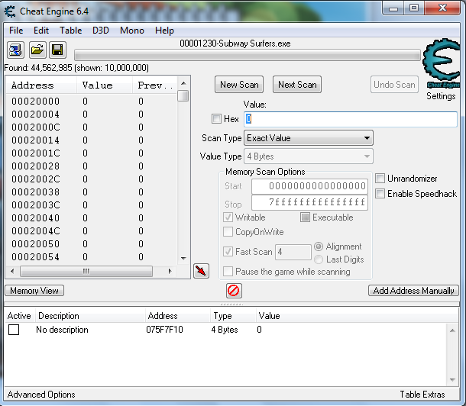Open Memory View
The image size is (466, 406).
click(34, 290)
